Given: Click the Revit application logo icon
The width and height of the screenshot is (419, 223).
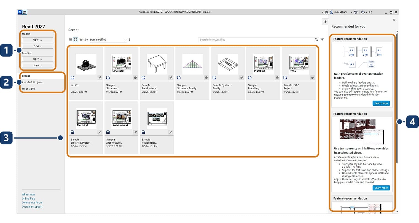Looking at the screenshot, I should [x=20, y=12].
